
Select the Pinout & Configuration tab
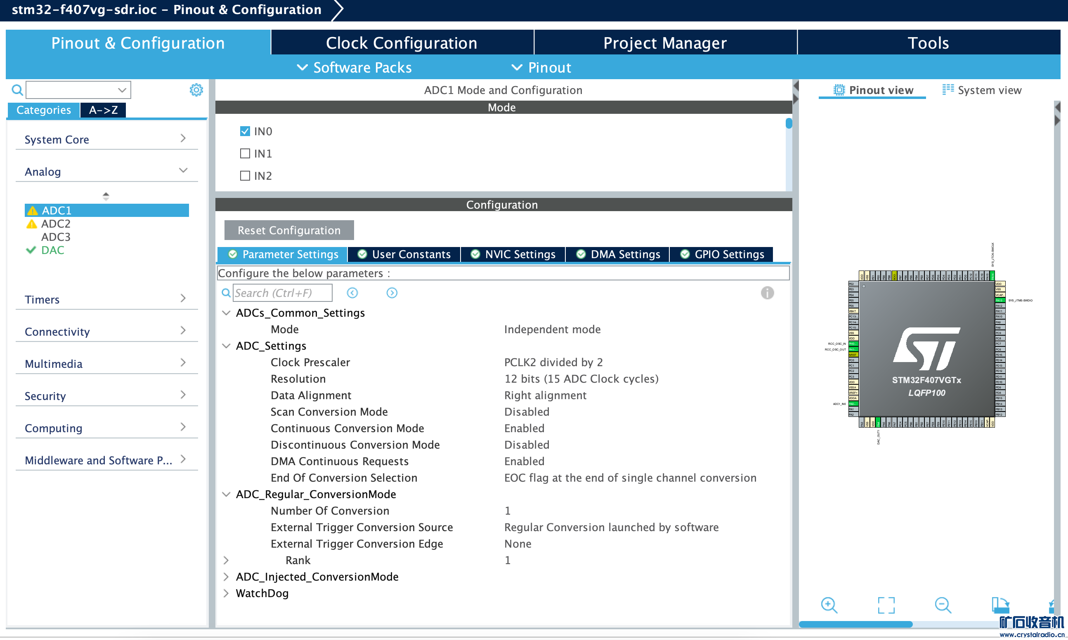click(138, 43)
